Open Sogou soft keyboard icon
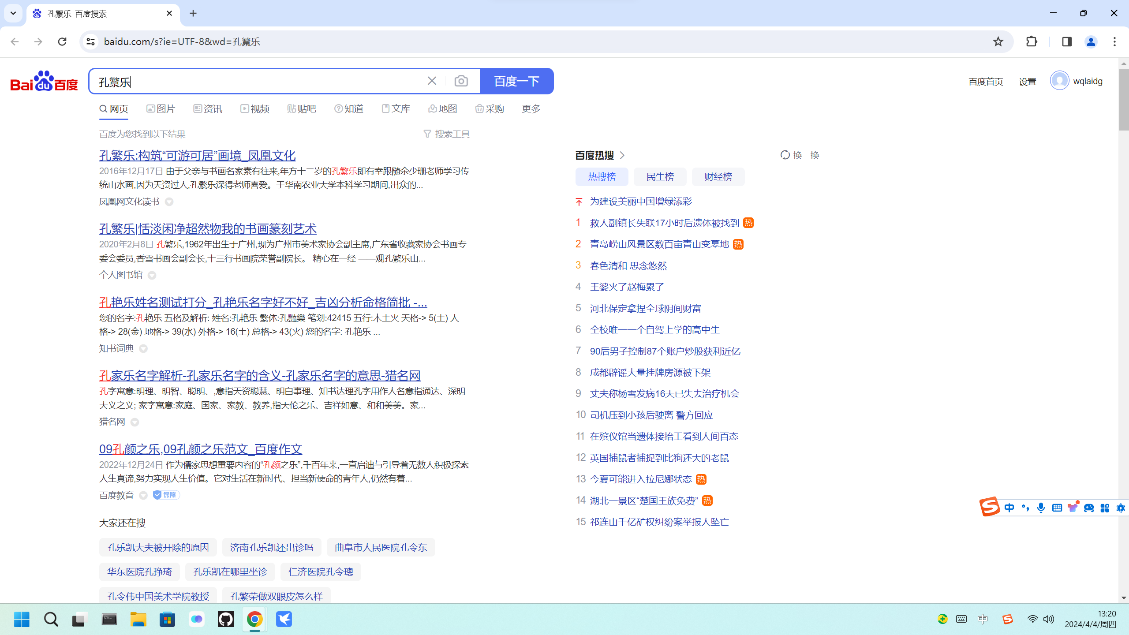1129x635 pixels. 1057,508
